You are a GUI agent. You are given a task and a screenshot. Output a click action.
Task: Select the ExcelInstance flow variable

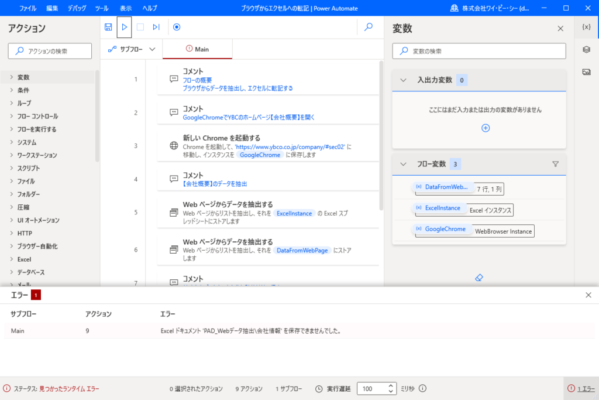coord(440,208)
